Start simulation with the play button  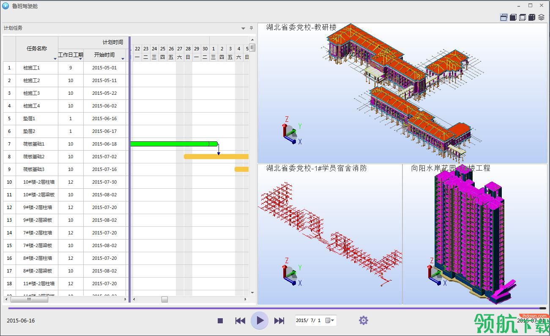pyautogui.click(x=260, y=320)
